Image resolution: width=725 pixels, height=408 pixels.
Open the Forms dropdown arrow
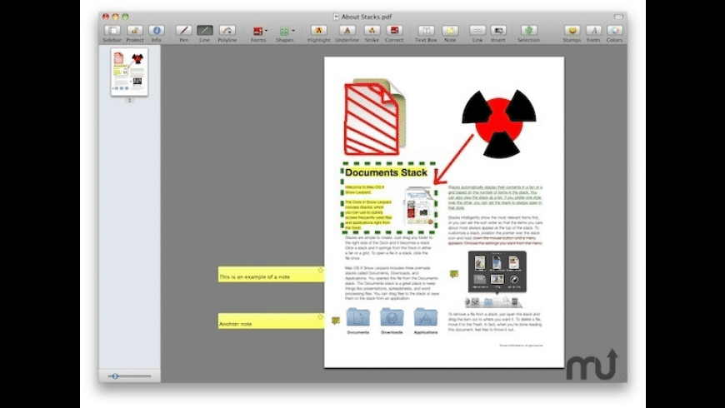click(266, 31)
